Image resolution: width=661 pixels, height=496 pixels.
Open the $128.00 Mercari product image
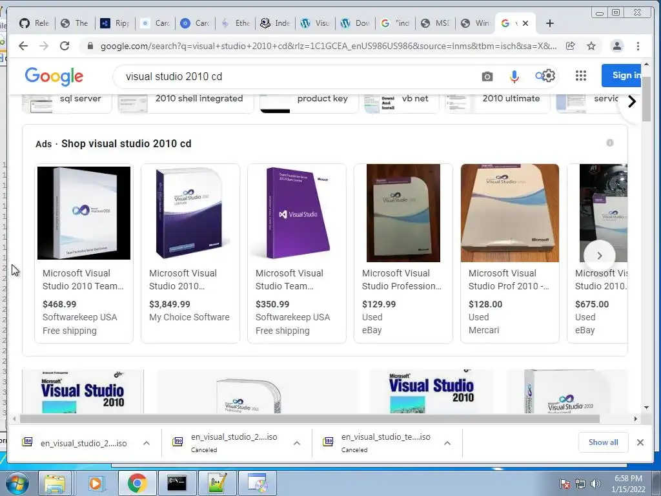510,213
